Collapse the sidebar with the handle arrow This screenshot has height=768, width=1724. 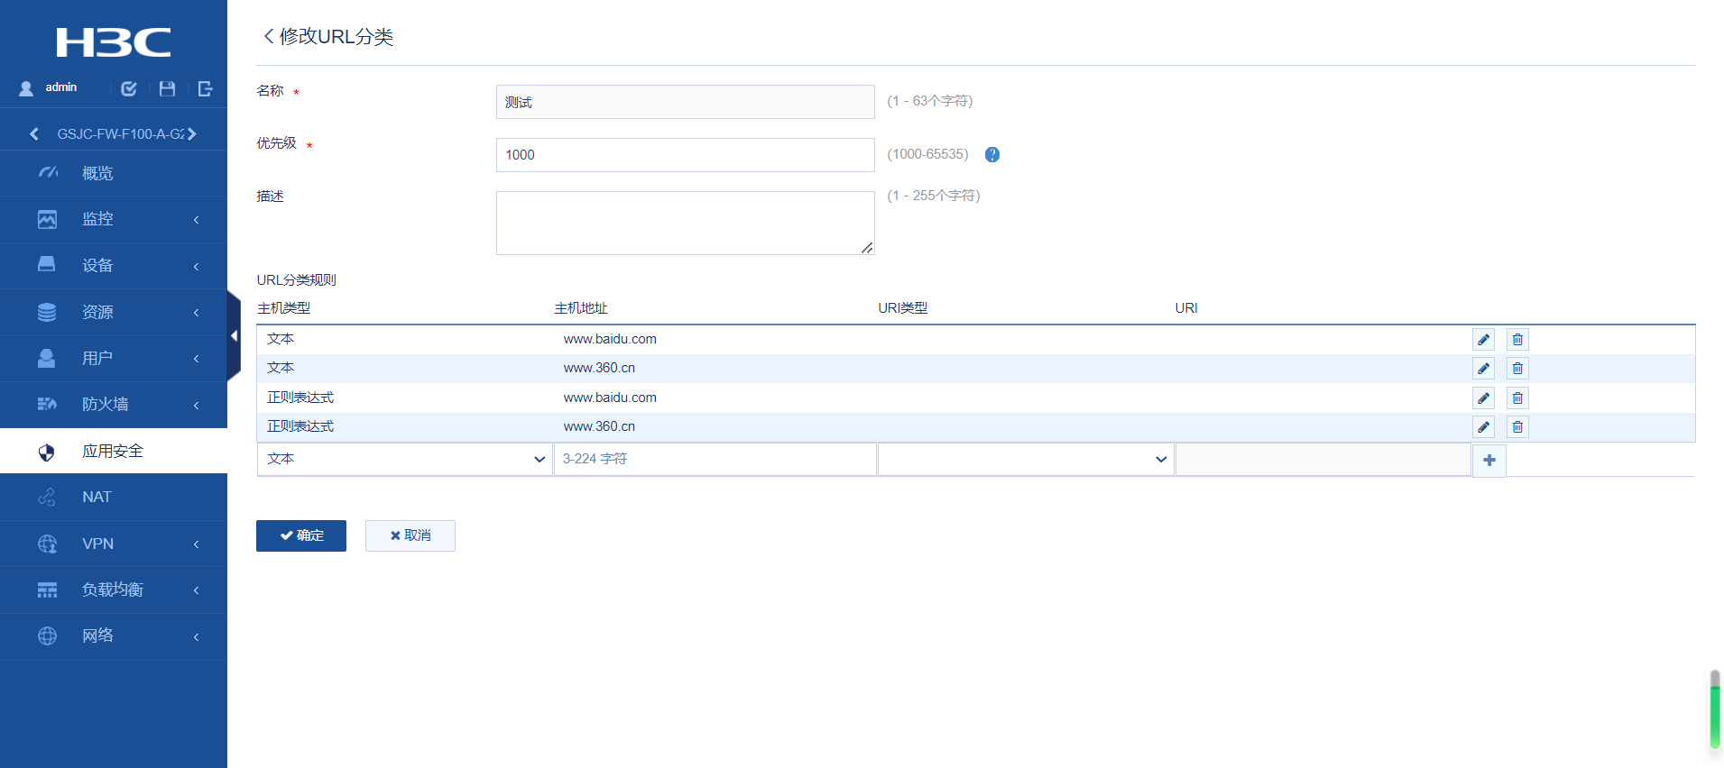234,336
